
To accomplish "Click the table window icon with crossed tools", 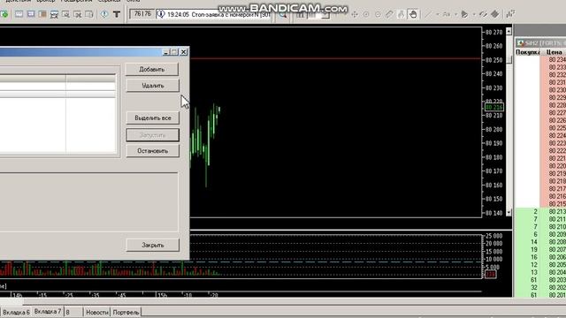I will [54, 14].
